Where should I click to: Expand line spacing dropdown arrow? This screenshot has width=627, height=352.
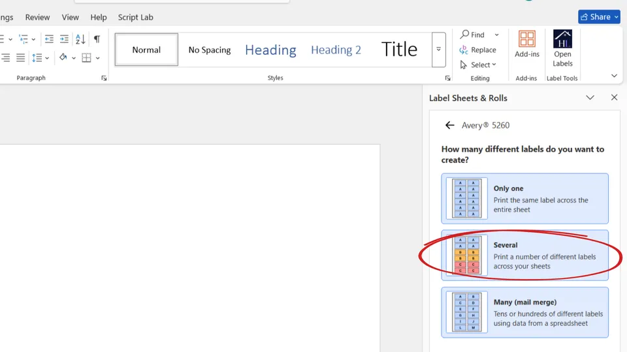tap(47, 58)
